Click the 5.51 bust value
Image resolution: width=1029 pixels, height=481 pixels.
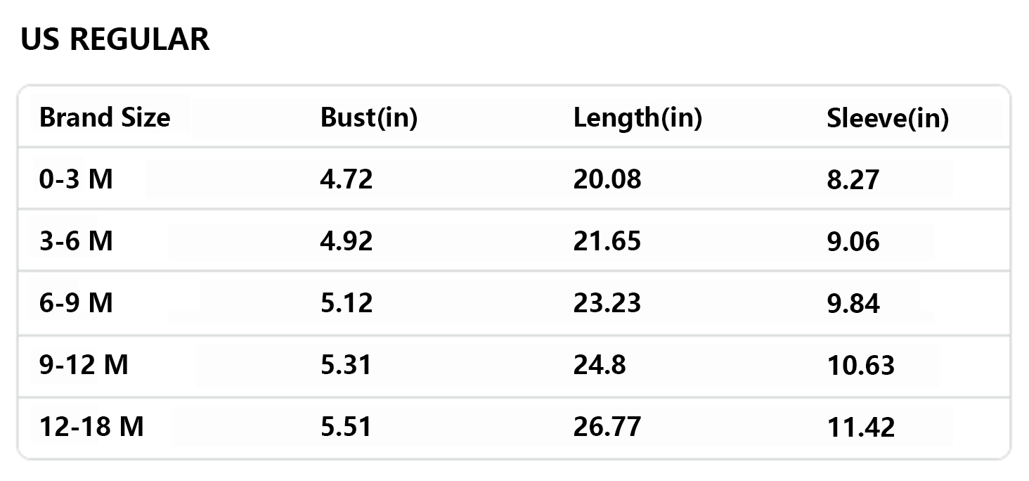(345, 427)
